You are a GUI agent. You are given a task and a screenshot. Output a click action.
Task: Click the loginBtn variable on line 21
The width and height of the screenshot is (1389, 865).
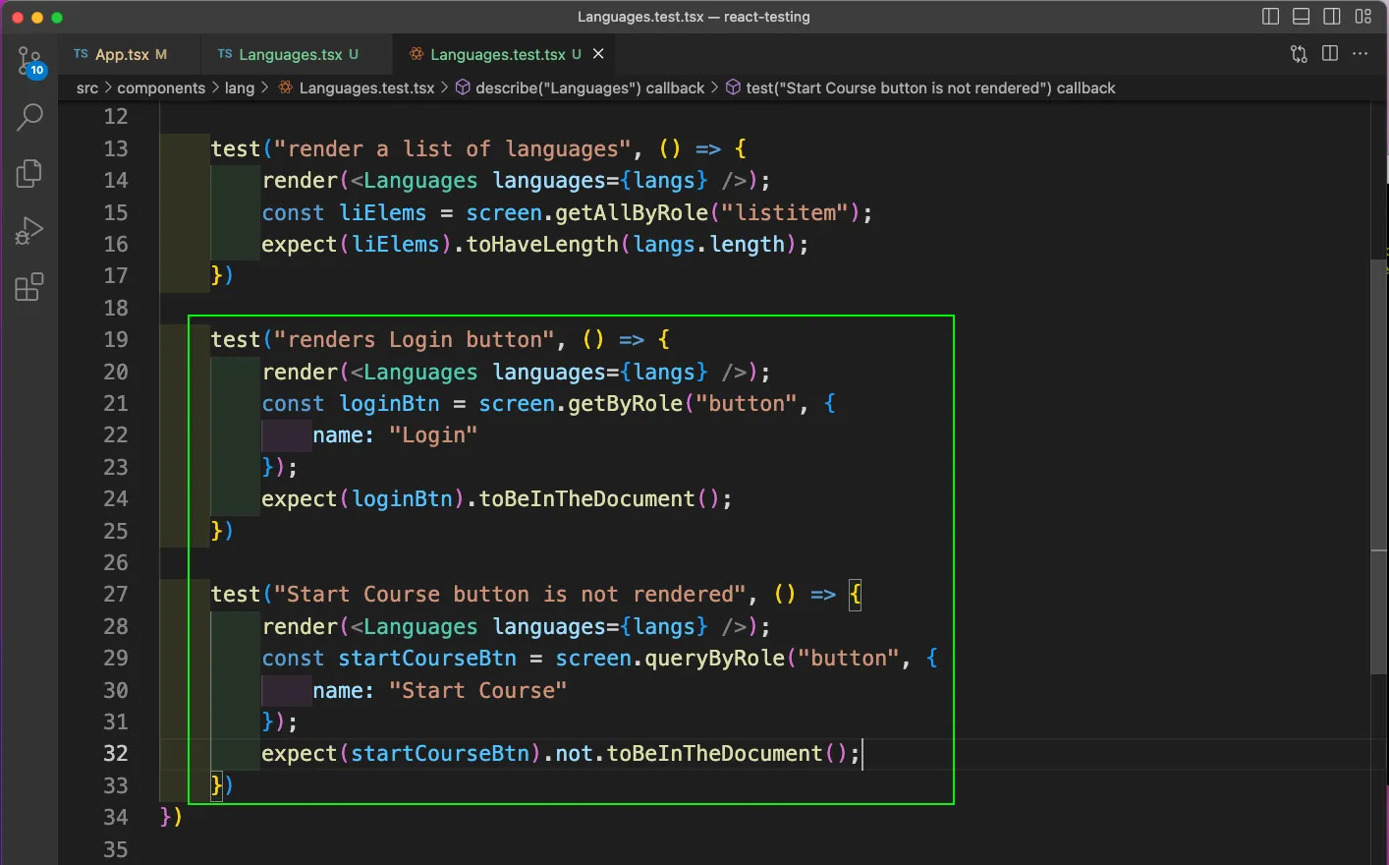pyautogui.click(x=389, y=404)
